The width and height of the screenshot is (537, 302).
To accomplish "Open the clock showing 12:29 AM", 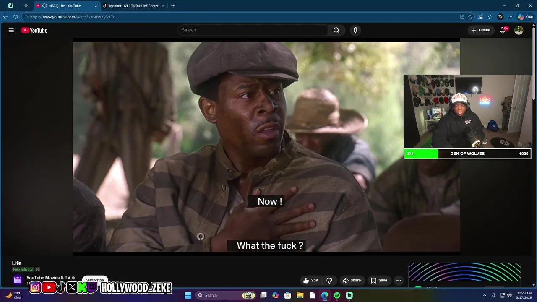I will point(524,295).
